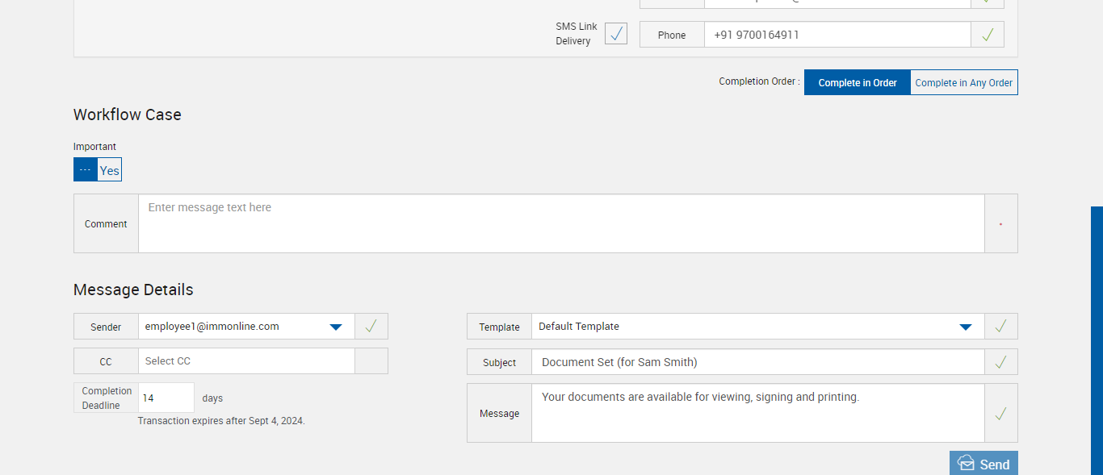Open the Select CC field
Screen dimensions: 1103x475
(x=246, y=361)
